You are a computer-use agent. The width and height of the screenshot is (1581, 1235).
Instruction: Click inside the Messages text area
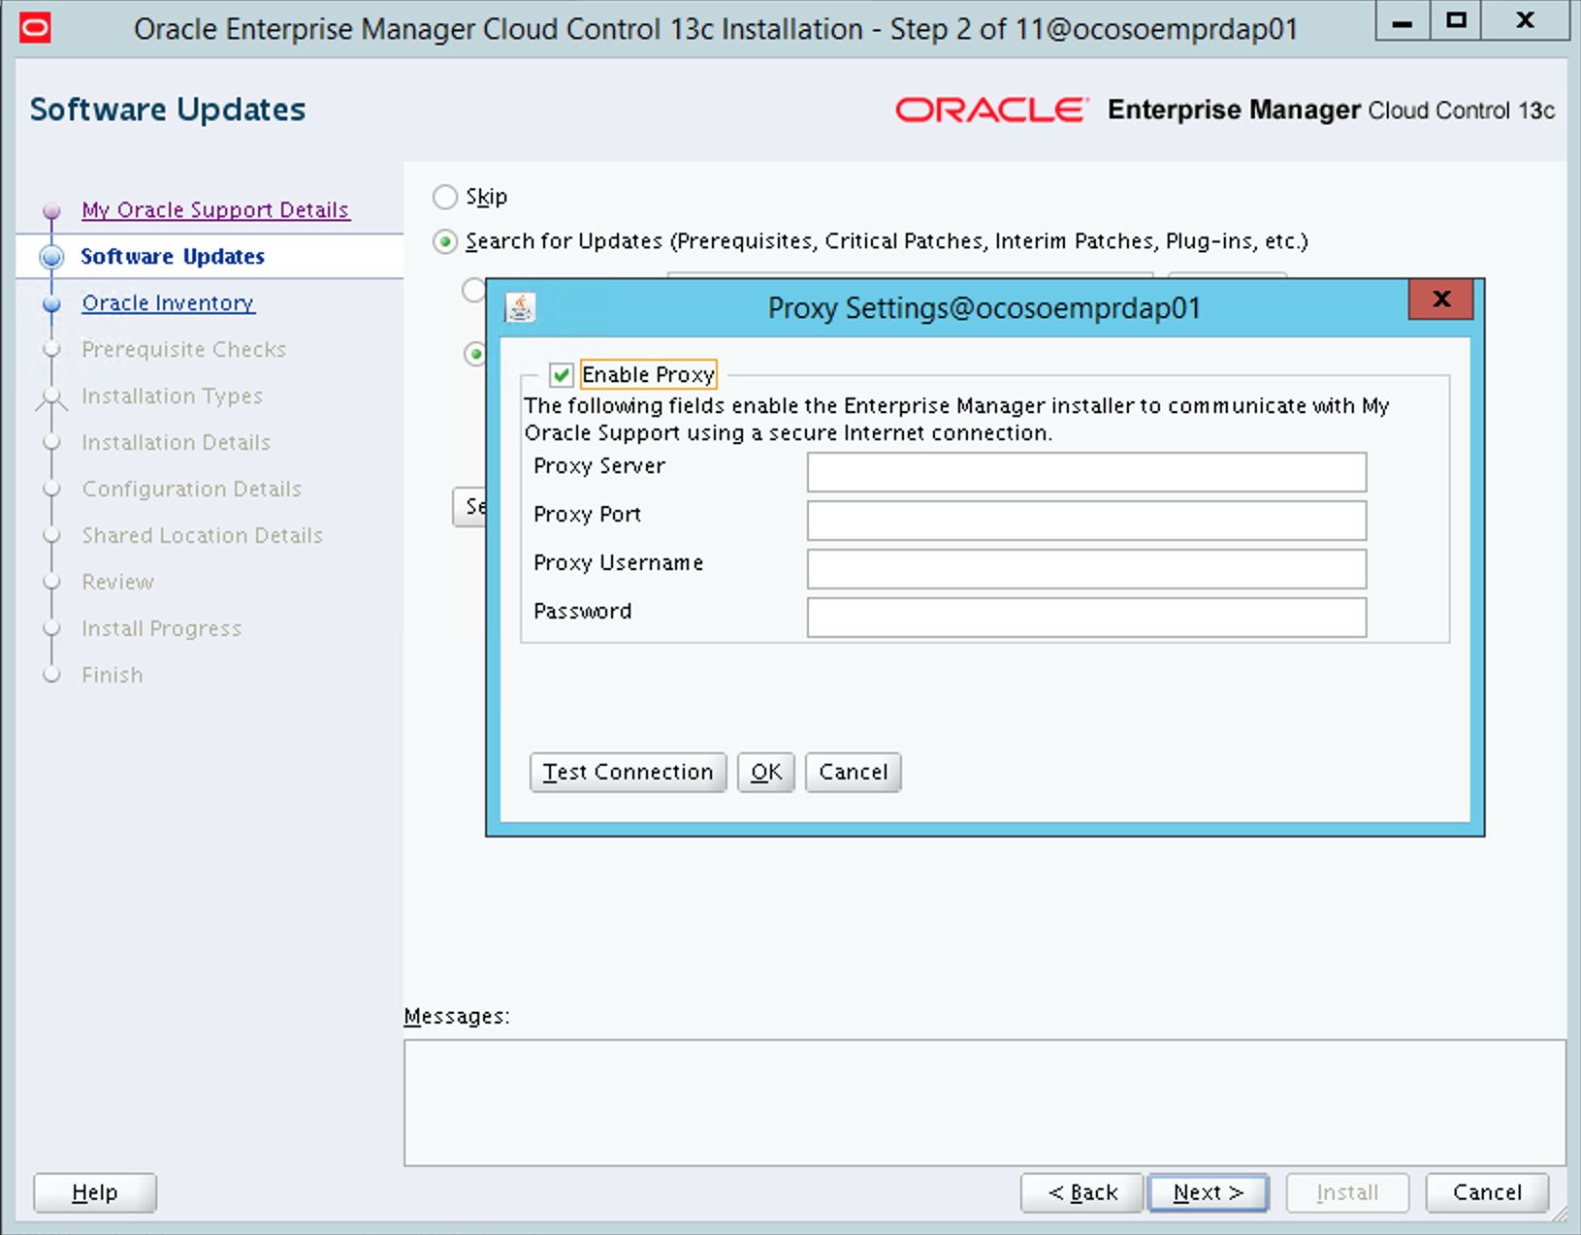point(984,1103)
